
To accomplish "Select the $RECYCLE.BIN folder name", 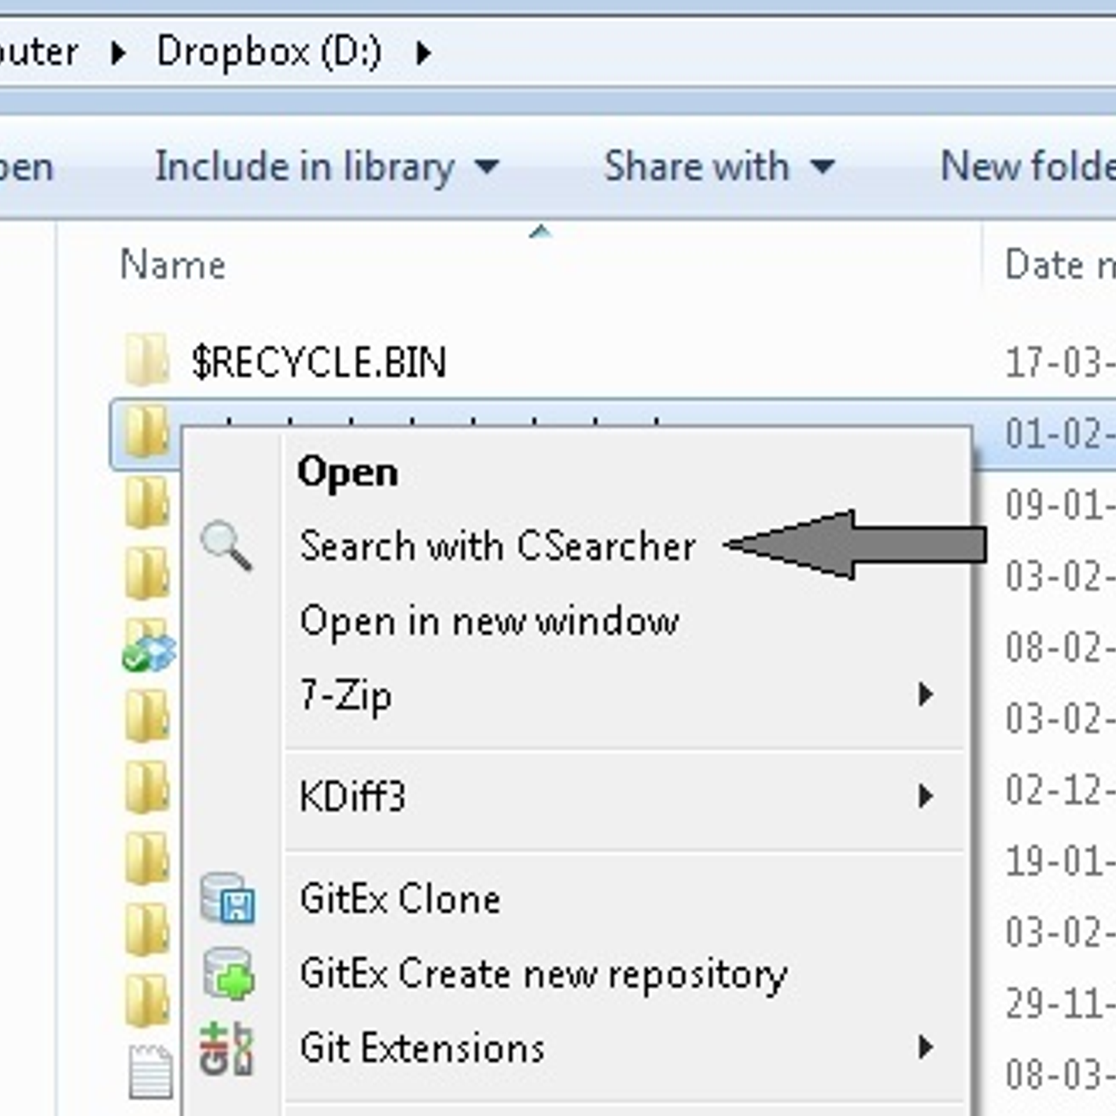I will (319, 363).
